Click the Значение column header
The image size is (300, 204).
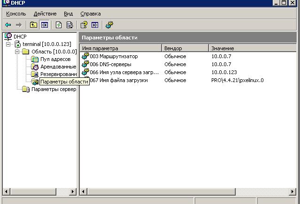[252, 48]
